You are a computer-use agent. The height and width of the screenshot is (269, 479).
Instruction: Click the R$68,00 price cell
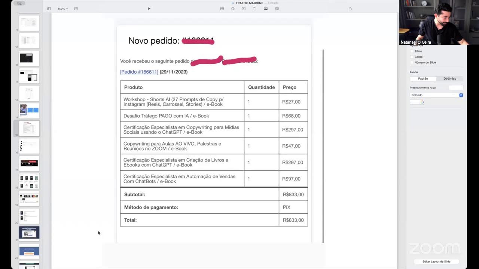pyautogui.click(x=293, y=116)
